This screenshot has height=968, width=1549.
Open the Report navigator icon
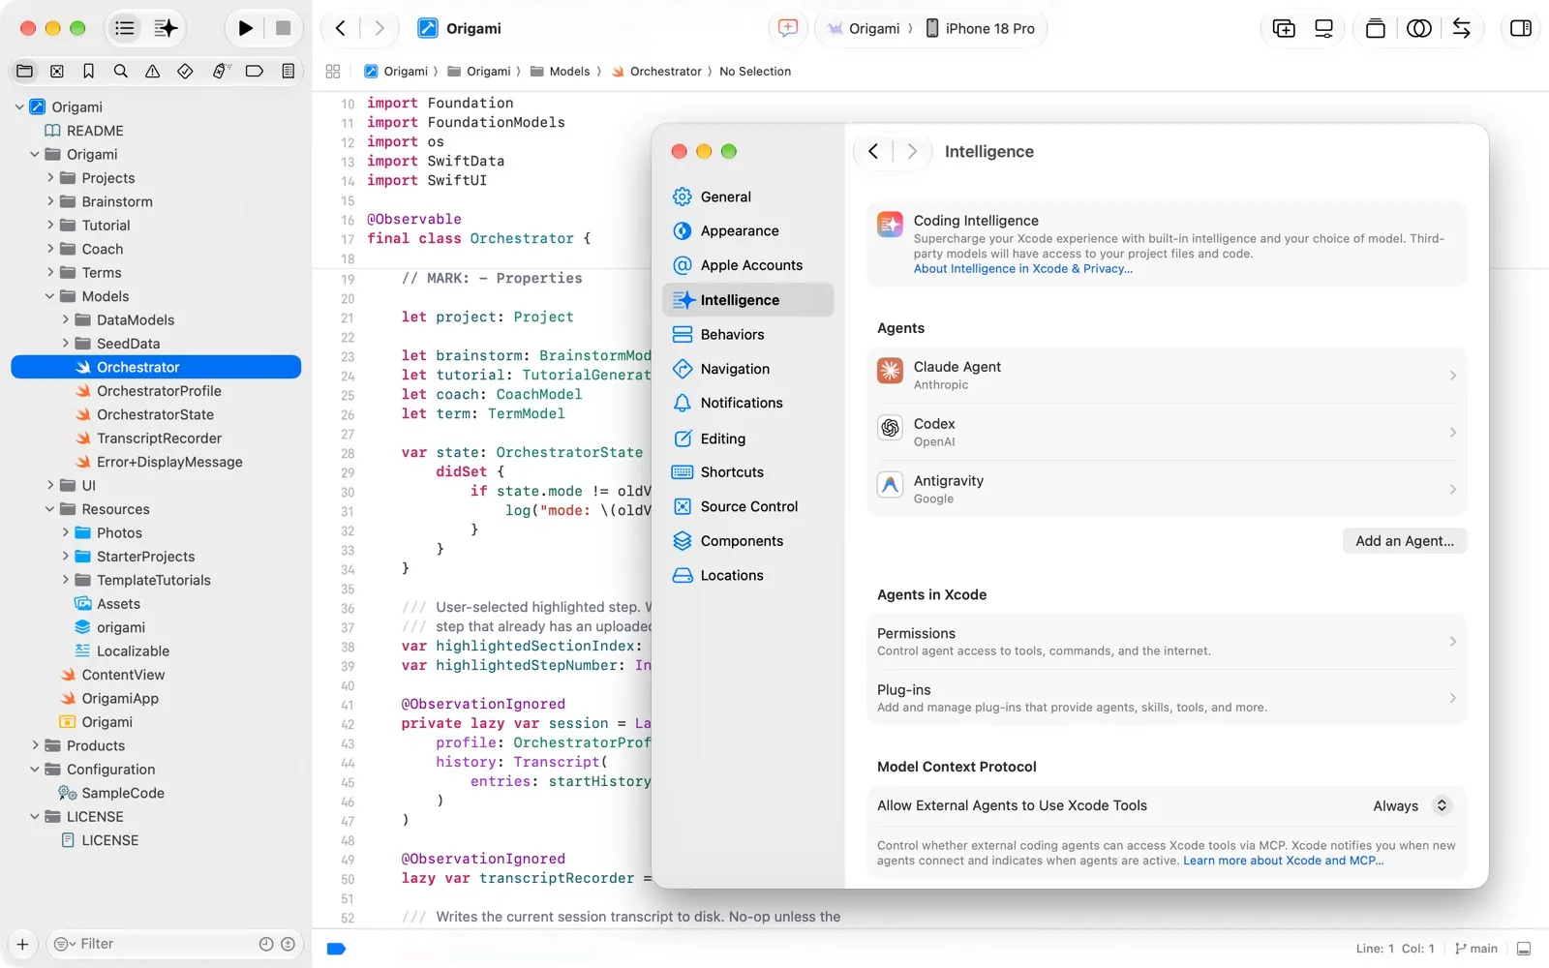click(289, 71)
